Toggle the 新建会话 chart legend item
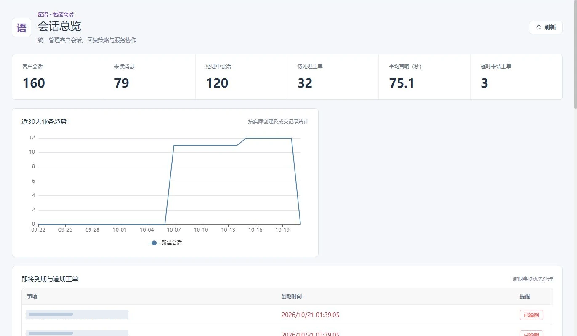This screenshot has width=577, height=336. tap(165, 243)
